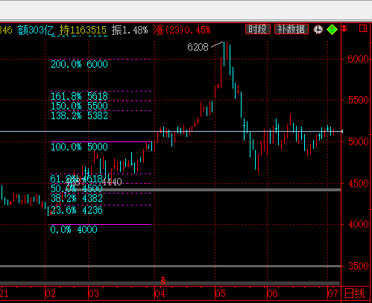Click the 0.0% 4000 Fibonacci label
This screenshot has width=372, height=303.
[x=74, y=229]
